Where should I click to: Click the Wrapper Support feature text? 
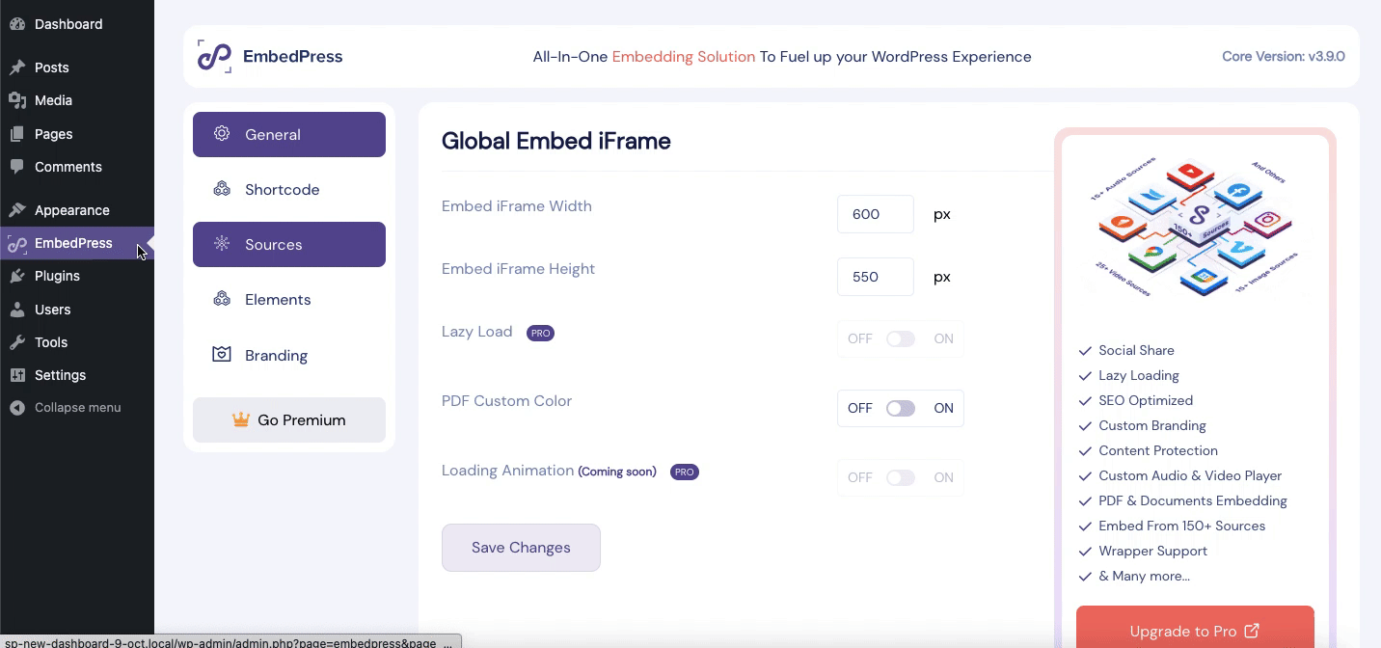coord(1152,551)
